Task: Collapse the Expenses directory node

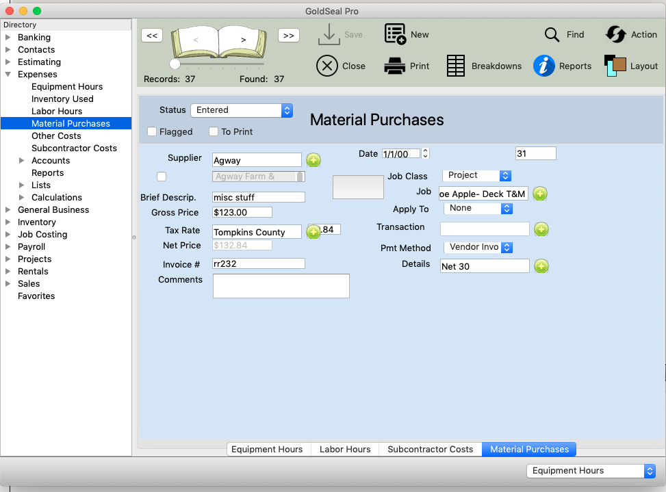Action: (8, 75)
